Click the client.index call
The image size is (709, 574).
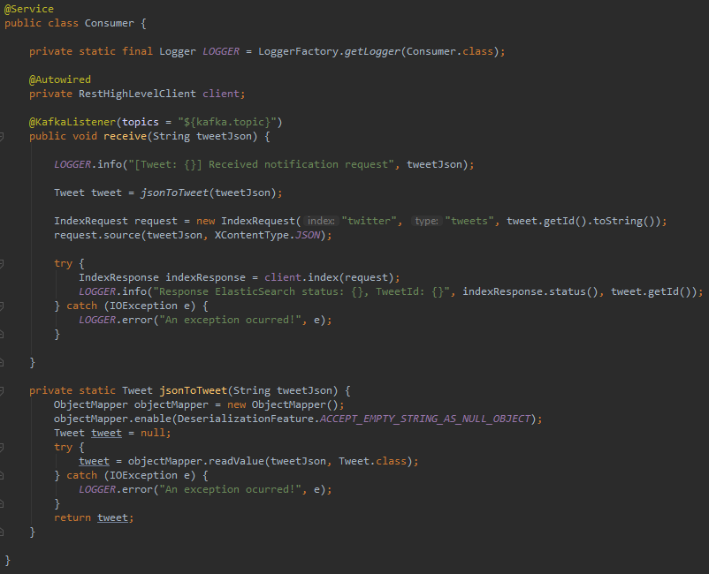pos(301,277)
